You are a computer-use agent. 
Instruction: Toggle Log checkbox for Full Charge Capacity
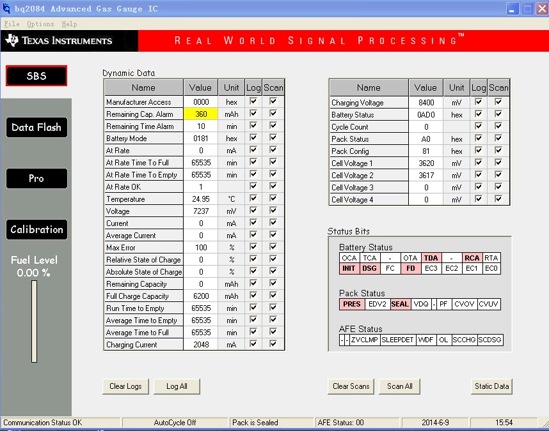coord(253,295)
